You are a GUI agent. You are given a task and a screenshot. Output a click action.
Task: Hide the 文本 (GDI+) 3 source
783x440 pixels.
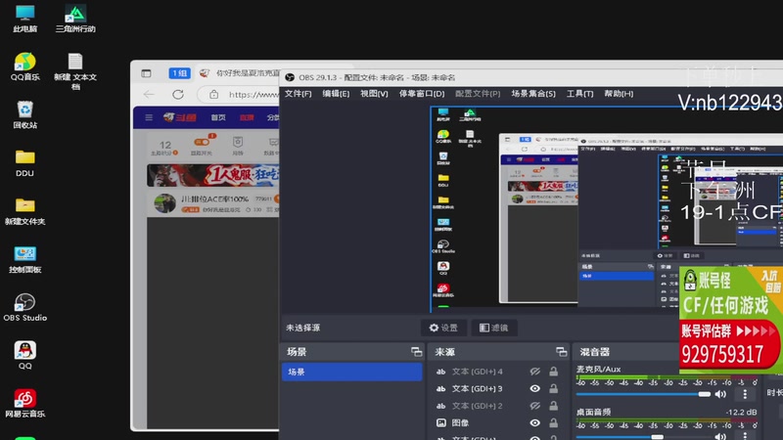pos(534,388)
